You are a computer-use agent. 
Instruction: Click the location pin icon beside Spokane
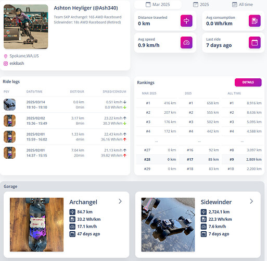coord(6,56)
